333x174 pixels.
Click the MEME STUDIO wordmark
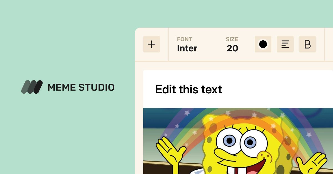point(81,87)
